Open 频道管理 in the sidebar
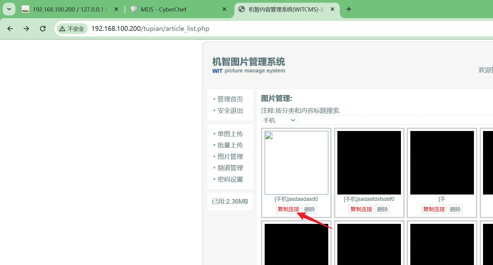The height and width of the screenshot is (265, 493). tap(230, 168)
